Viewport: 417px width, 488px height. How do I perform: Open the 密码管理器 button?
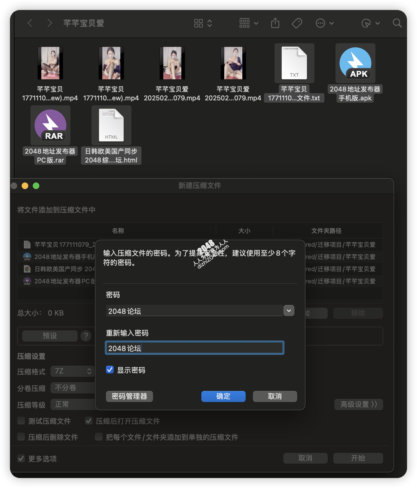click(x=129, y=396)
